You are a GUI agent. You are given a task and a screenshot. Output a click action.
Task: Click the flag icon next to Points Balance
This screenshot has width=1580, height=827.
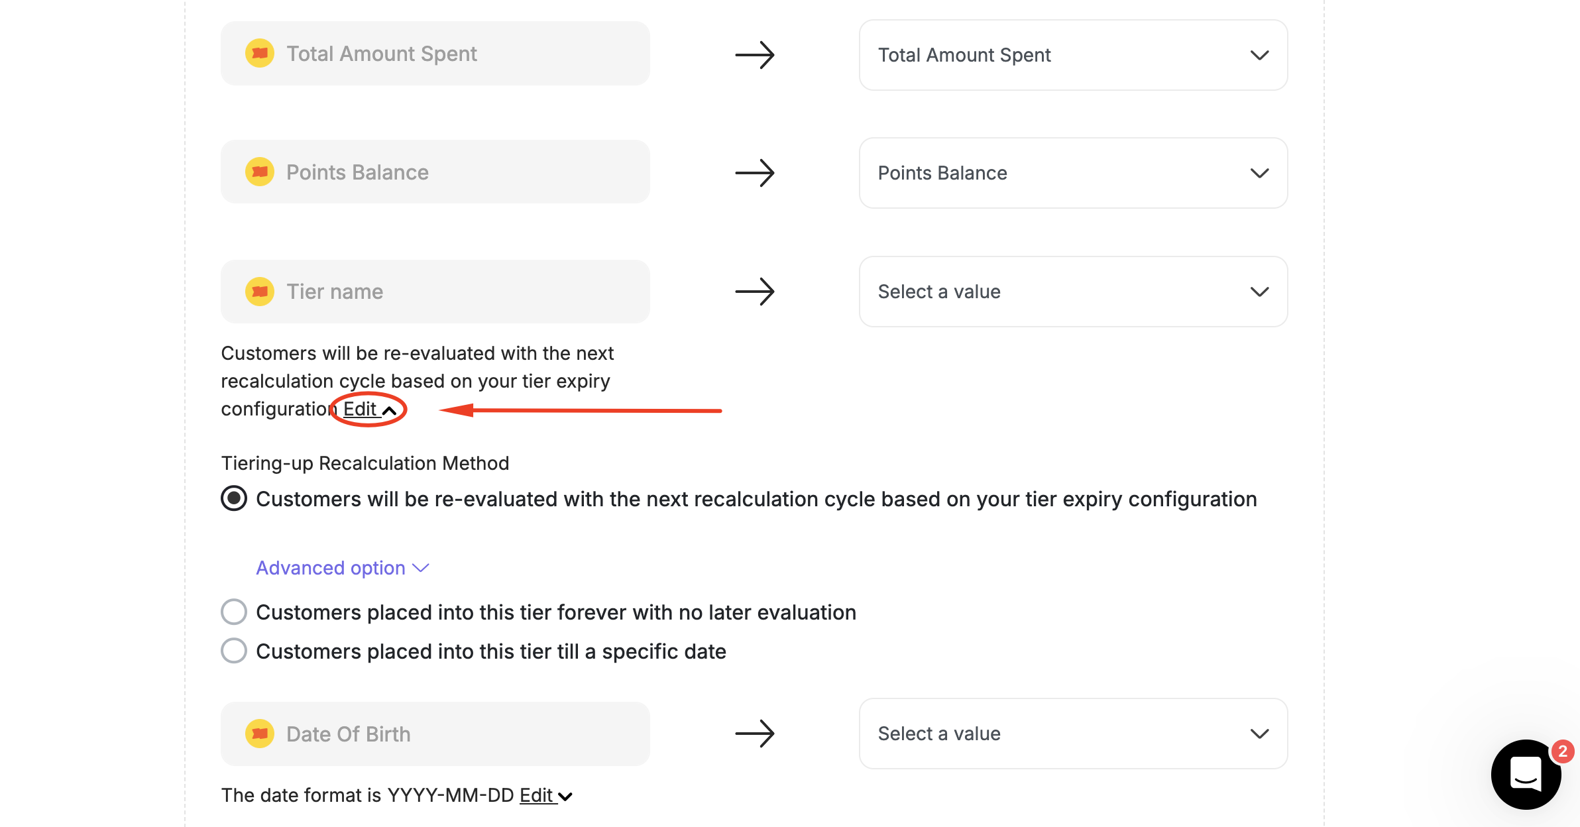point(261,172)
